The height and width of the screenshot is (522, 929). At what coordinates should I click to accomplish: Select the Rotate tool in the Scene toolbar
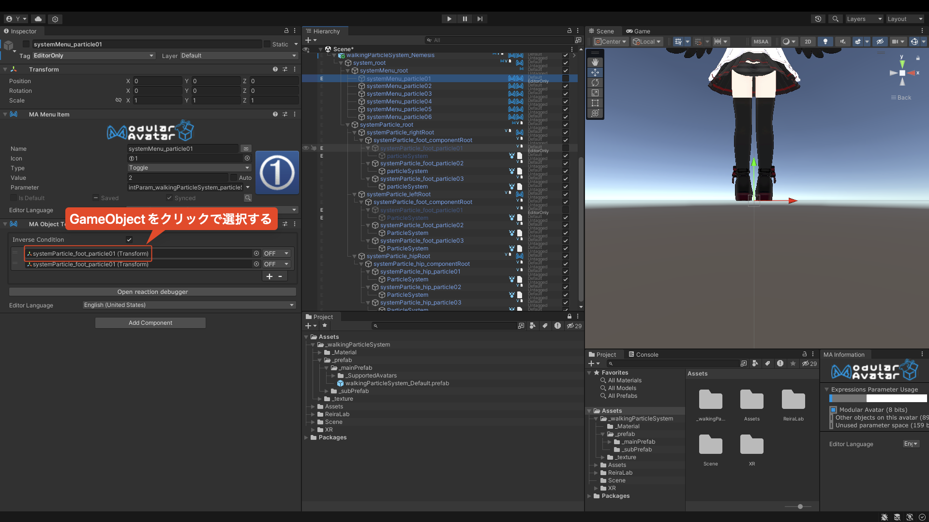[x=595, y=83]
